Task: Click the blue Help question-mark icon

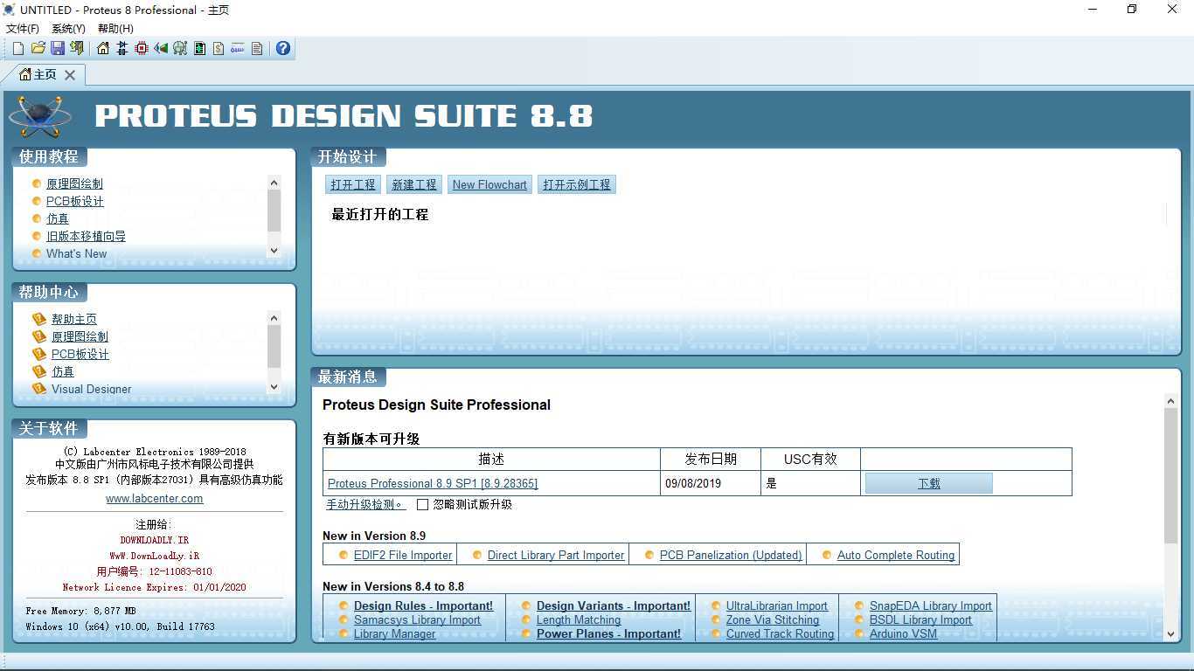Action: coord(283,48)
